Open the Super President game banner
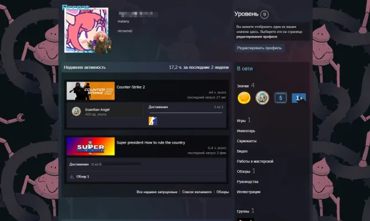Screen dimensions: 370x221 pyautogui.click(x=91, y=146)
